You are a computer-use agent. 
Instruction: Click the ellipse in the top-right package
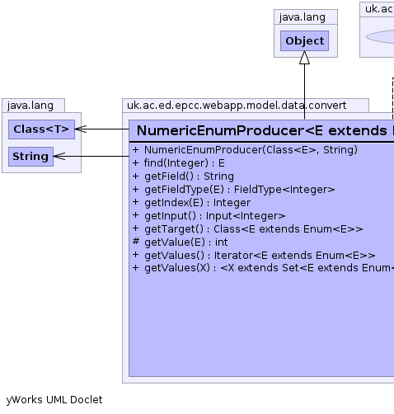pyautogui.click(x=380, y=37)
